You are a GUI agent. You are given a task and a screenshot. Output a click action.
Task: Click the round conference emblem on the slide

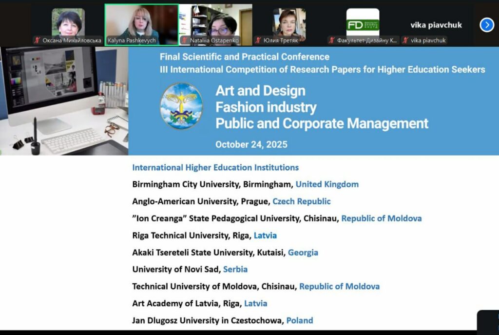tap(181, 106)
